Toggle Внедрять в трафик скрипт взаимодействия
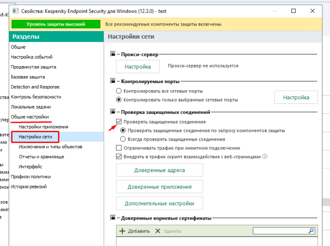330x246 pixels. [x=119, y=156]
